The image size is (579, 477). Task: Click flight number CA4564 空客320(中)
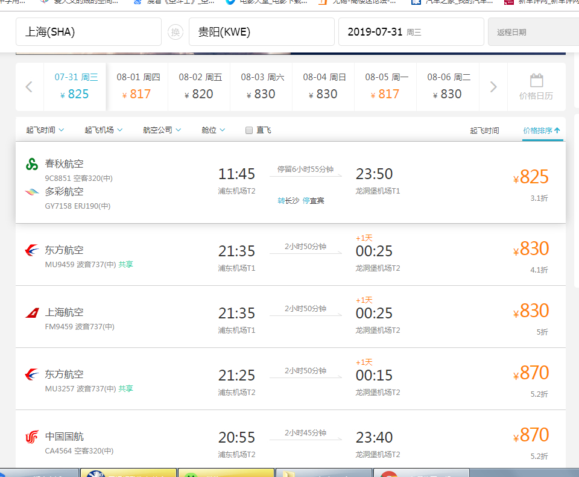tap(79, 451)
